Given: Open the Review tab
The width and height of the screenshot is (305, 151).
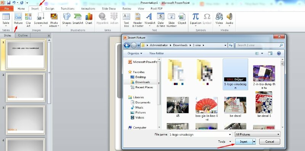Looking at the screenshot, I should pos(127,8).
